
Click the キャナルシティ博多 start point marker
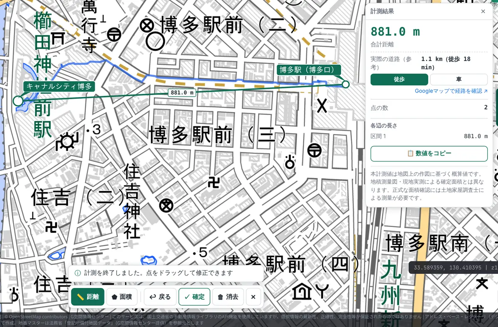[x=18, y=101]
